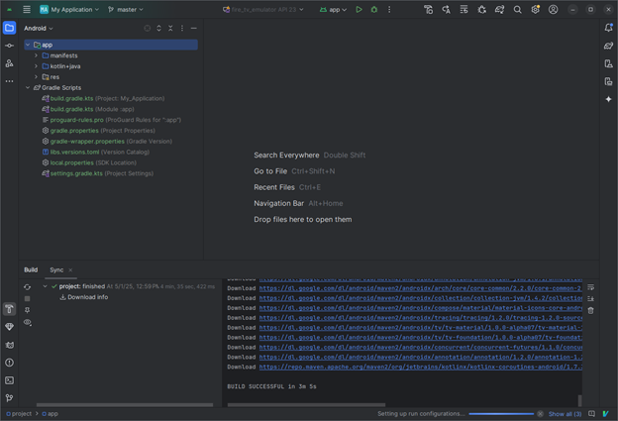618x421 pixels.
Task: Open the Terminal tool window
Action: coord(9,379)
